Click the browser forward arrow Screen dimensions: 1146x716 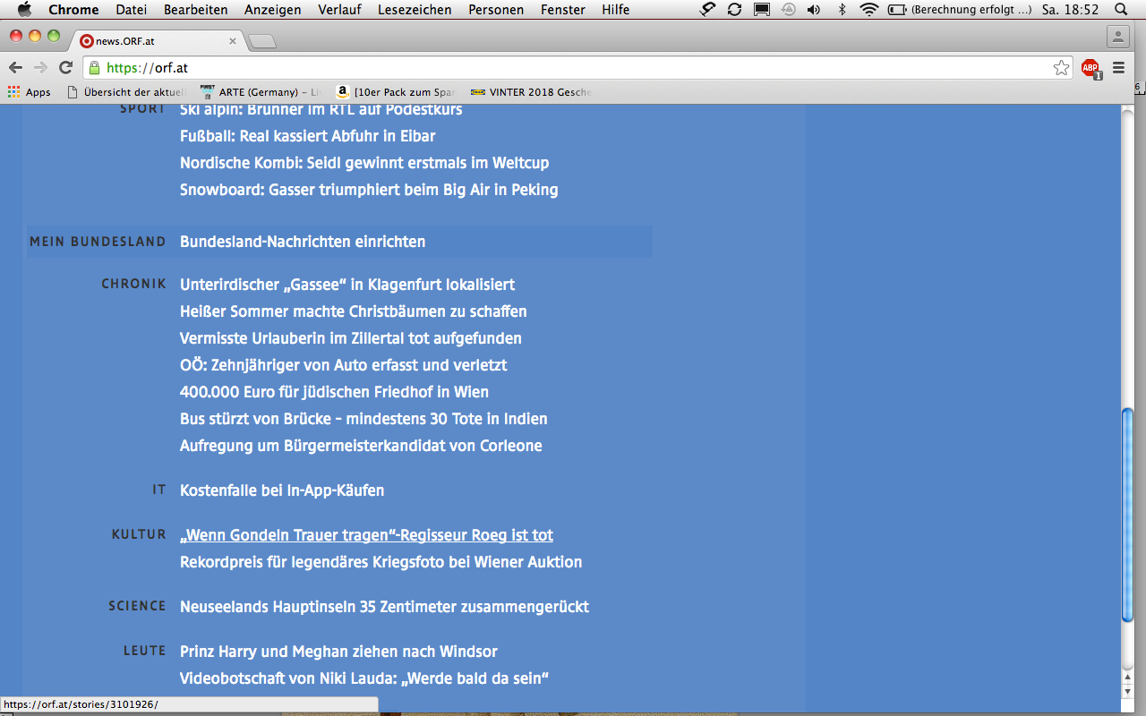40,68
